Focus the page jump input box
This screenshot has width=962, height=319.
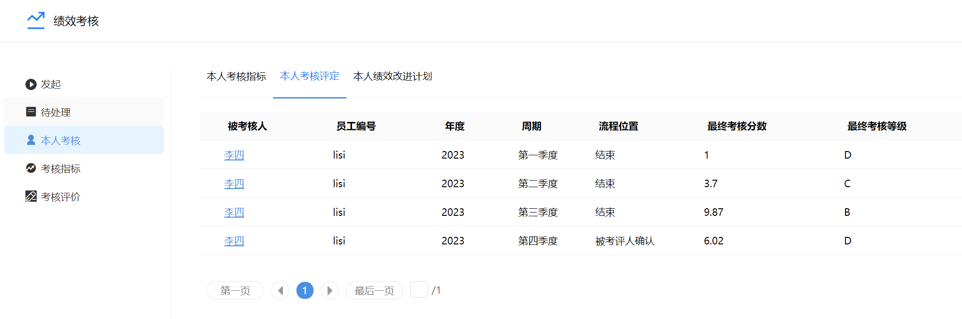click(419, 290)
